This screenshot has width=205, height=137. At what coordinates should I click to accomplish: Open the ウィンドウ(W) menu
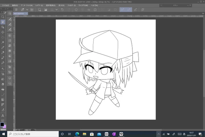tap(83, 5)
